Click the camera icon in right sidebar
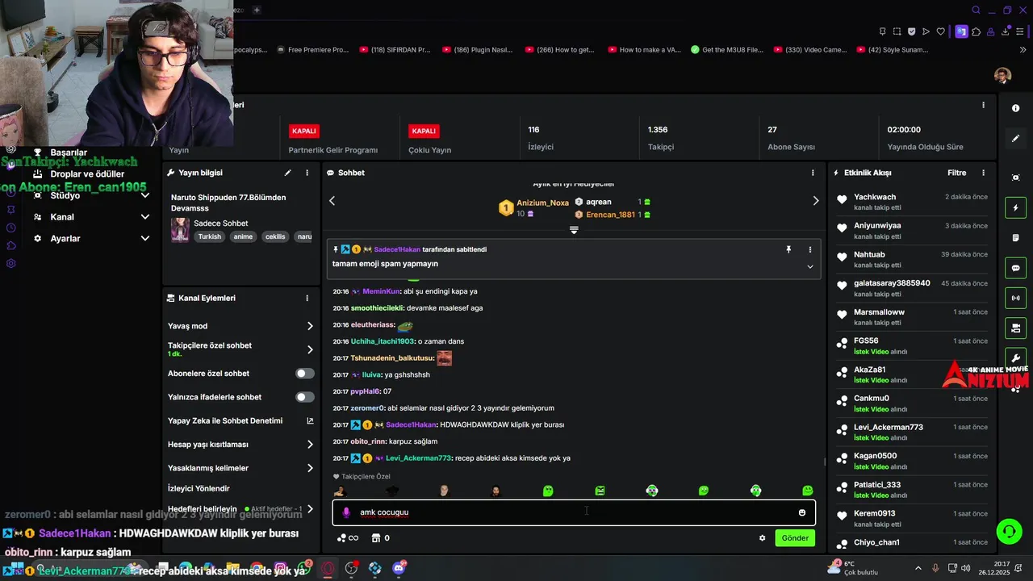This screenshot has height=581, width=1033. [x=1015, y=328]
